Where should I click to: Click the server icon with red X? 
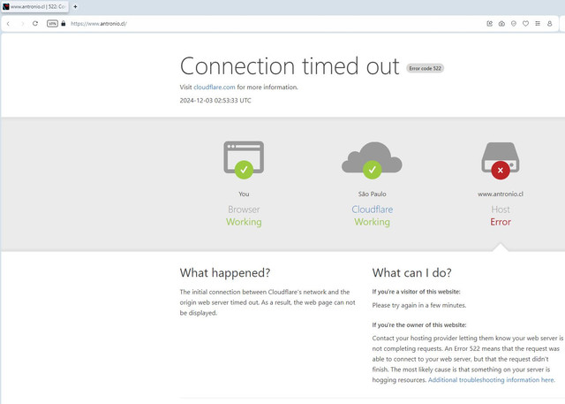tap(501, 161)
